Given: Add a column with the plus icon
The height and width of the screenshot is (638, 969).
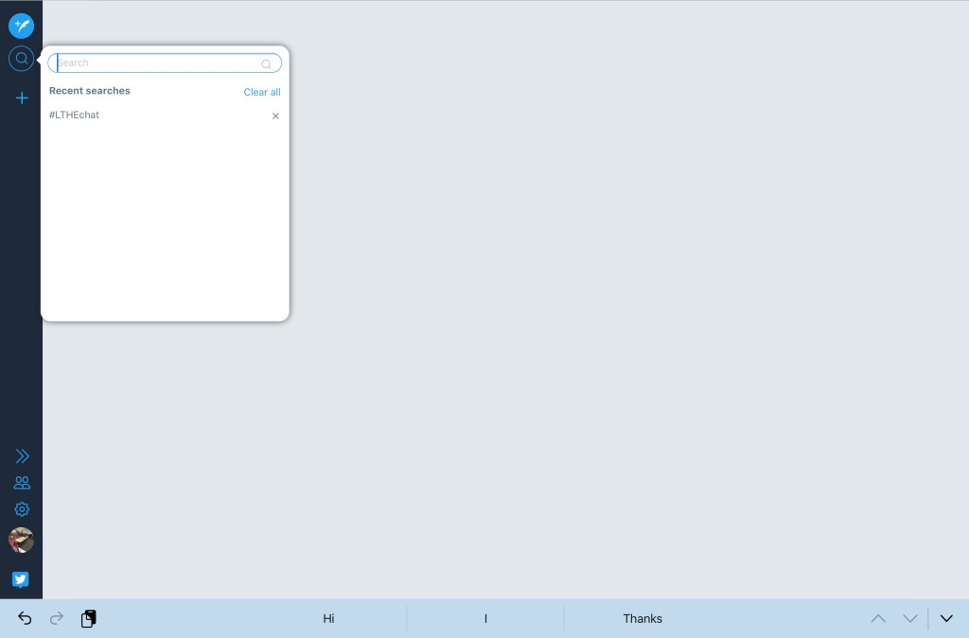Looking at the screenshot, I should 22,97.
